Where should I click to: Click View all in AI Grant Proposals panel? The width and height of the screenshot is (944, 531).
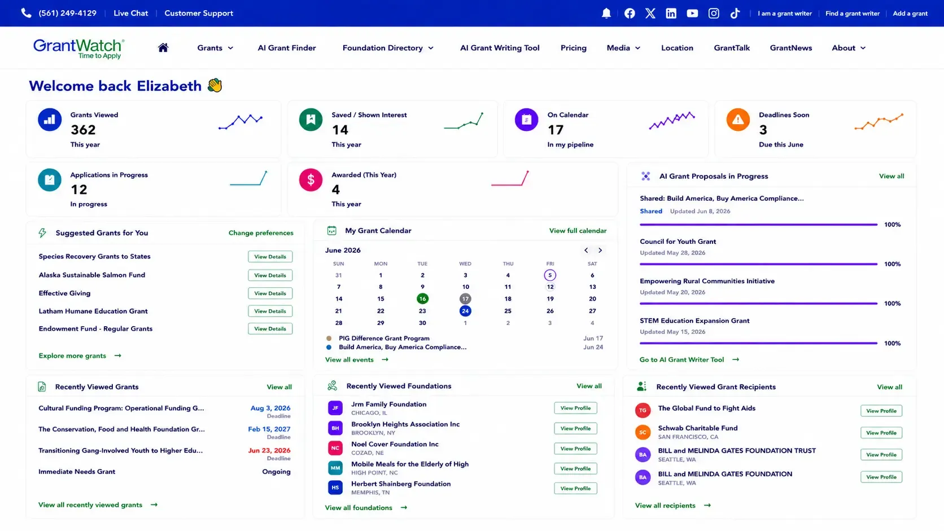coord(891,176)
